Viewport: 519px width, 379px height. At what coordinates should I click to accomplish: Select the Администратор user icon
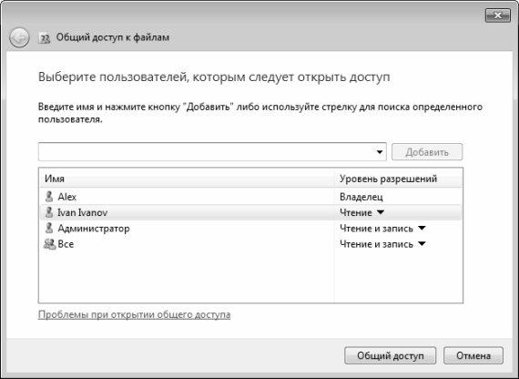[49, 228]
